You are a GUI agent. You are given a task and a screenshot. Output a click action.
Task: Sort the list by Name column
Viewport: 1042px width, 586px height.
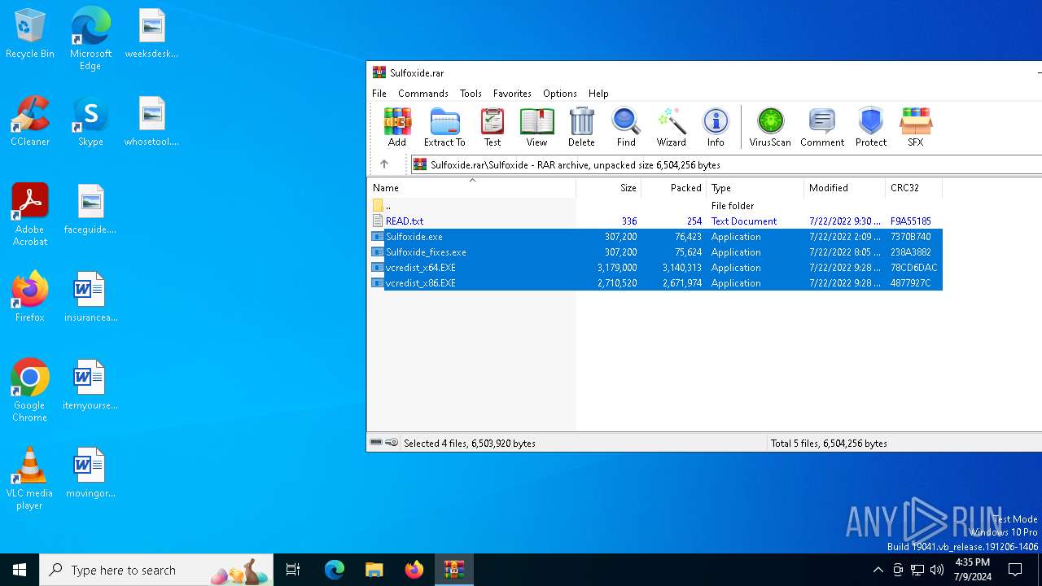click(x=471, y=188)
